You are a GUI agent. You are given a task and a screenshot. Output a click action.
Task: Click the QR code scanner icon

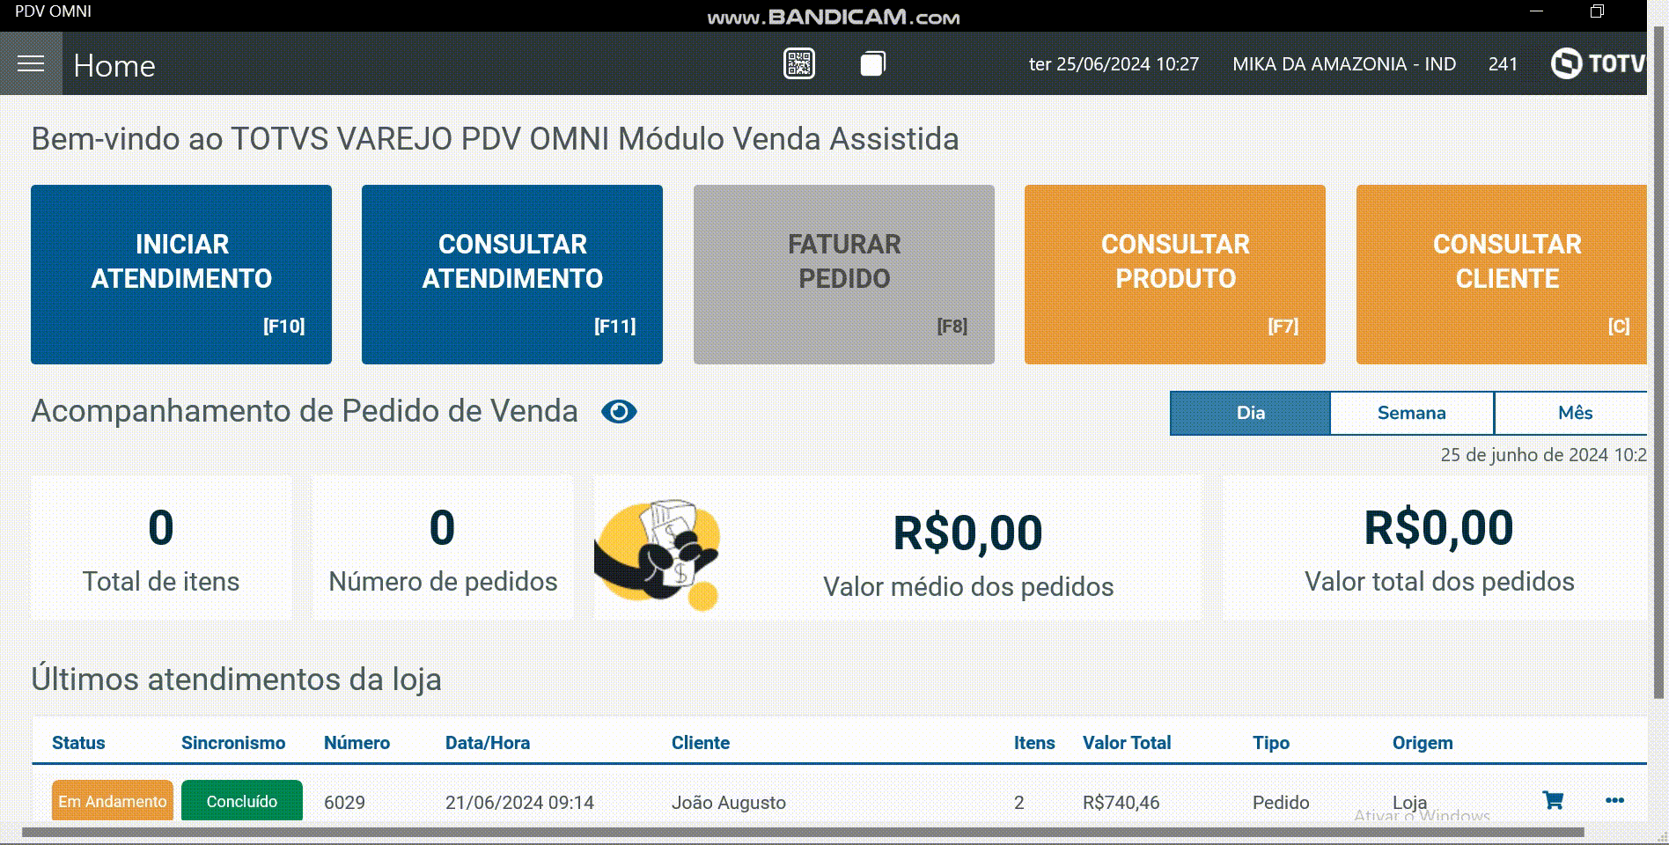(799, 63)
